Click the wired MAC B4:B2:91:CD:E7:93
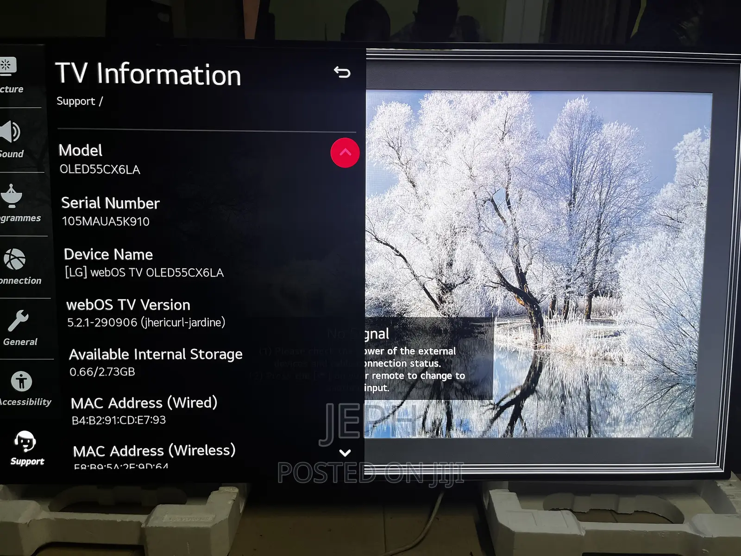 [119, 420]
